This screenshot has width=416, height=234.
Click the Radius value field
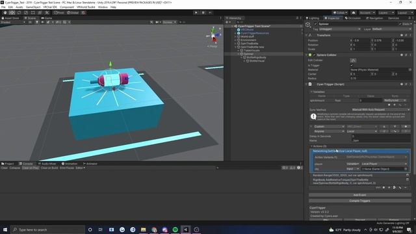(380, 78)
